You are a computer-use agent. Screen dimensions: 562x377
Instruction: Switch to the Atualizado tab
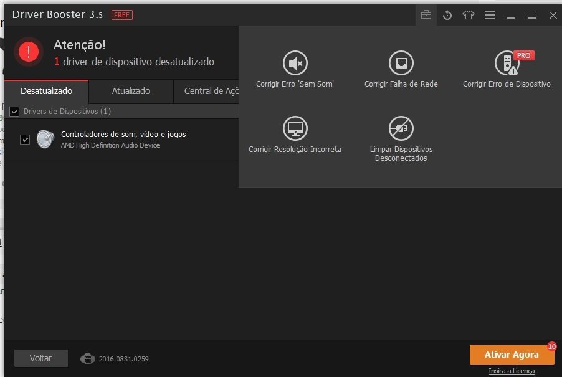coord(131,91)
